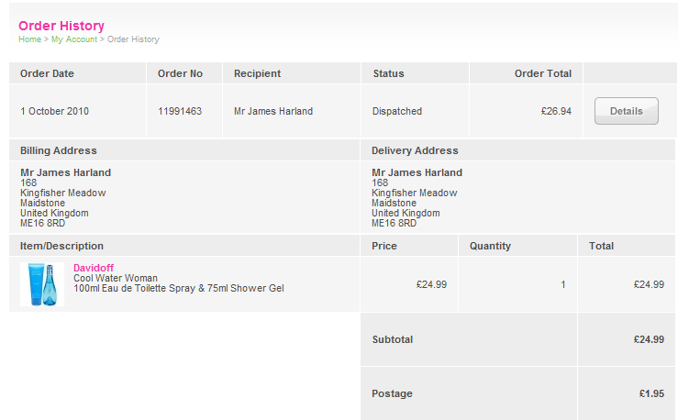
Task: Click the Cool Water Woman product description
Action: [x=116, y=278]
